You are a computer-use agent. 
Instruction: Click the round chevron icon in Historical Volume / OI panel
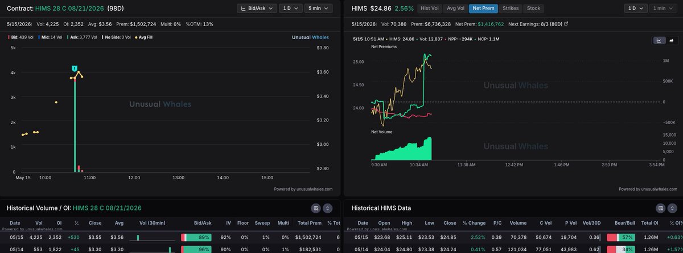[x=327, y=208]
